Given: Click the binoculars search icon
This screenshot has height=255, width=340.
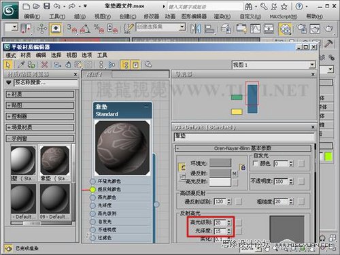Looking at the screenshot, I should click(x=249, y=7).
